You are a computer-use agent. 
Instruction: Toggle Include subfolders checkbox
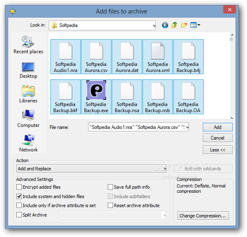tap(110, 196)
